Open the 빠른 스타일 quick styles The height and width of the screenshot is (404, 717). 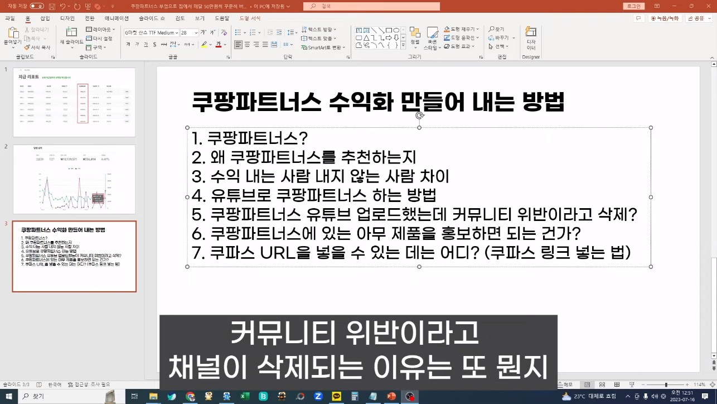[x=432, y=38]
